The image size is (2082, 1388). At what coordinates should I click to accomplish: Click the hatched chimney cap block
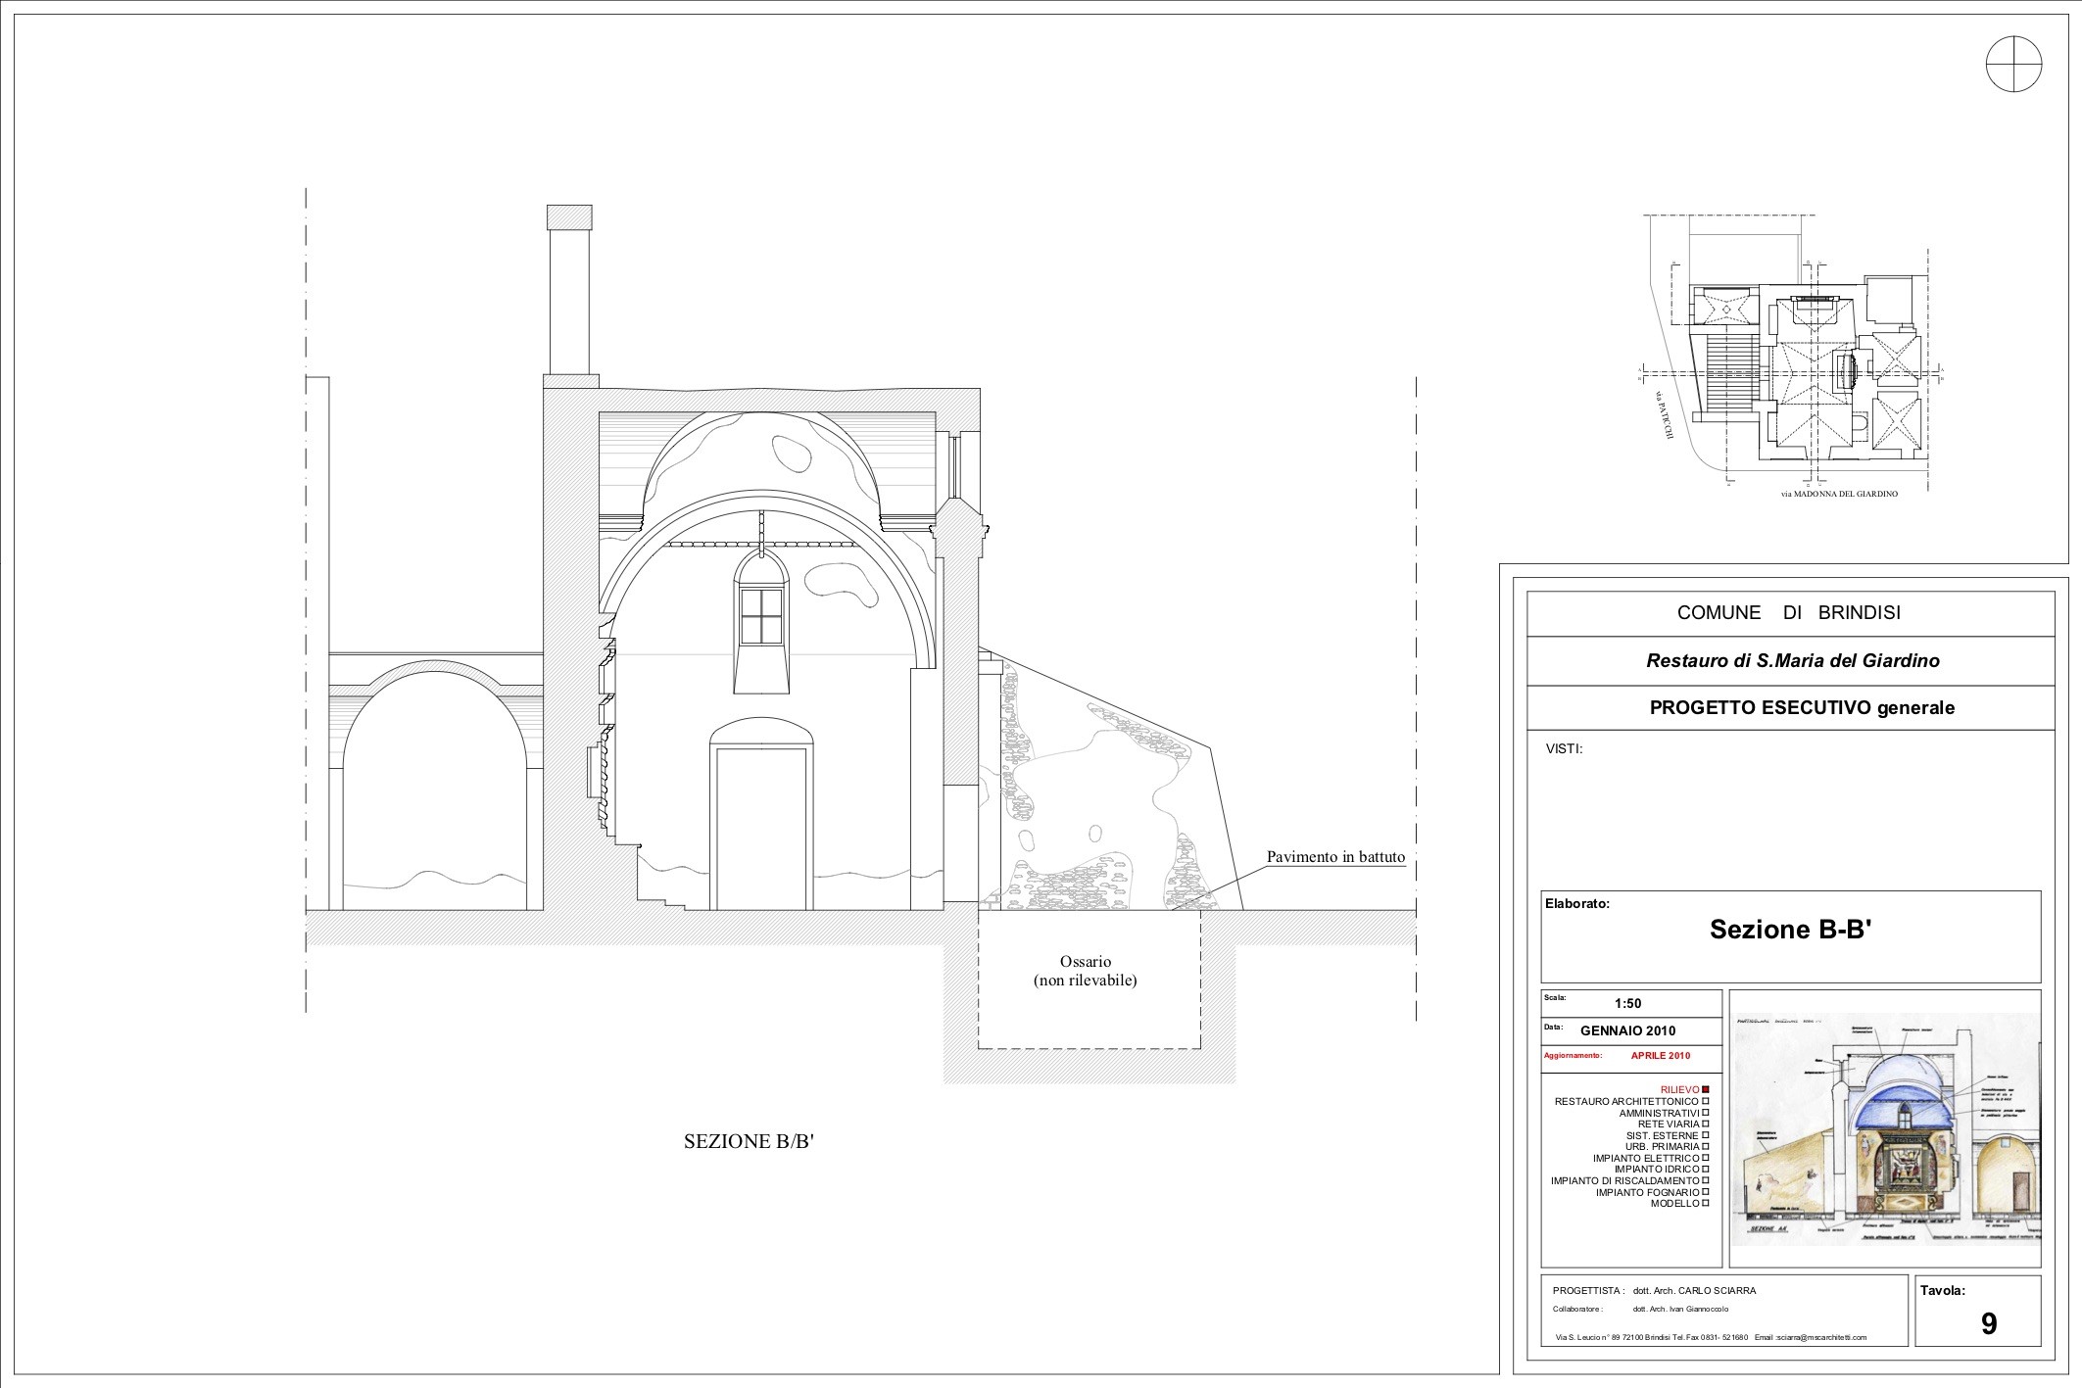(569, 215)
